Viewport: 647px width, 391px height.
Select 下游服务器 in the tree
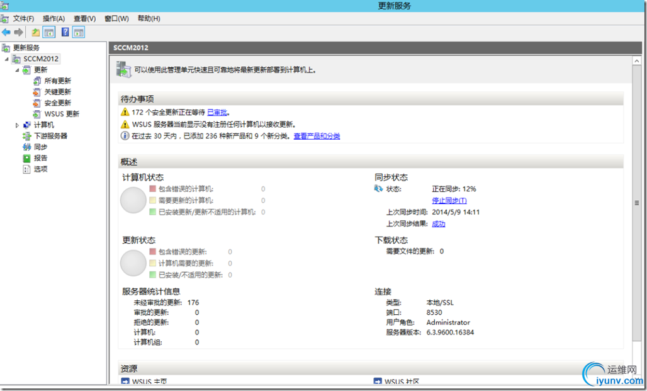click(51, 136)
